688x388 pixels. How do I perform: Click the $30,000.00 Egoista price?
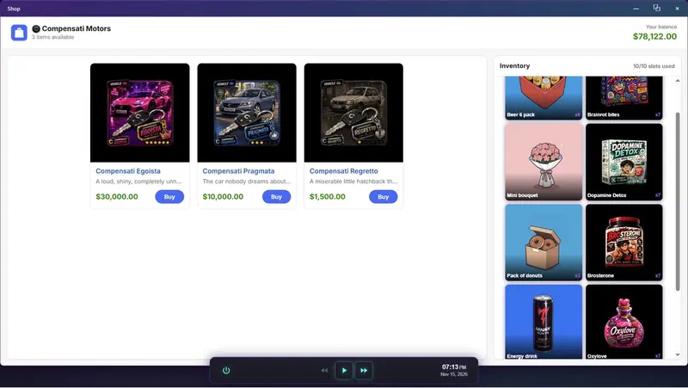[x=117, y=197]
